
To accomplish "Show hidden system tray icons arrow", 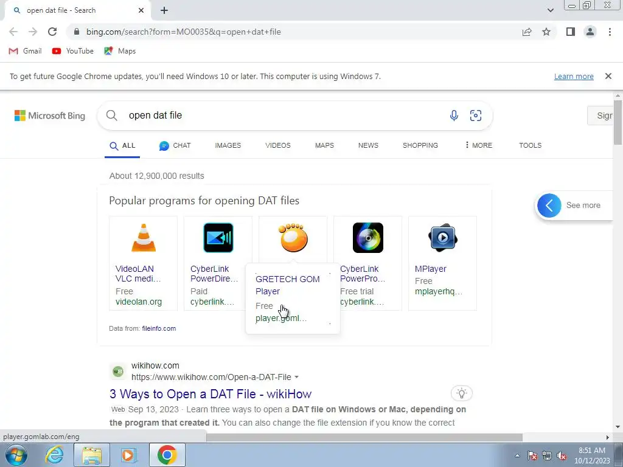I will (517, 455).
